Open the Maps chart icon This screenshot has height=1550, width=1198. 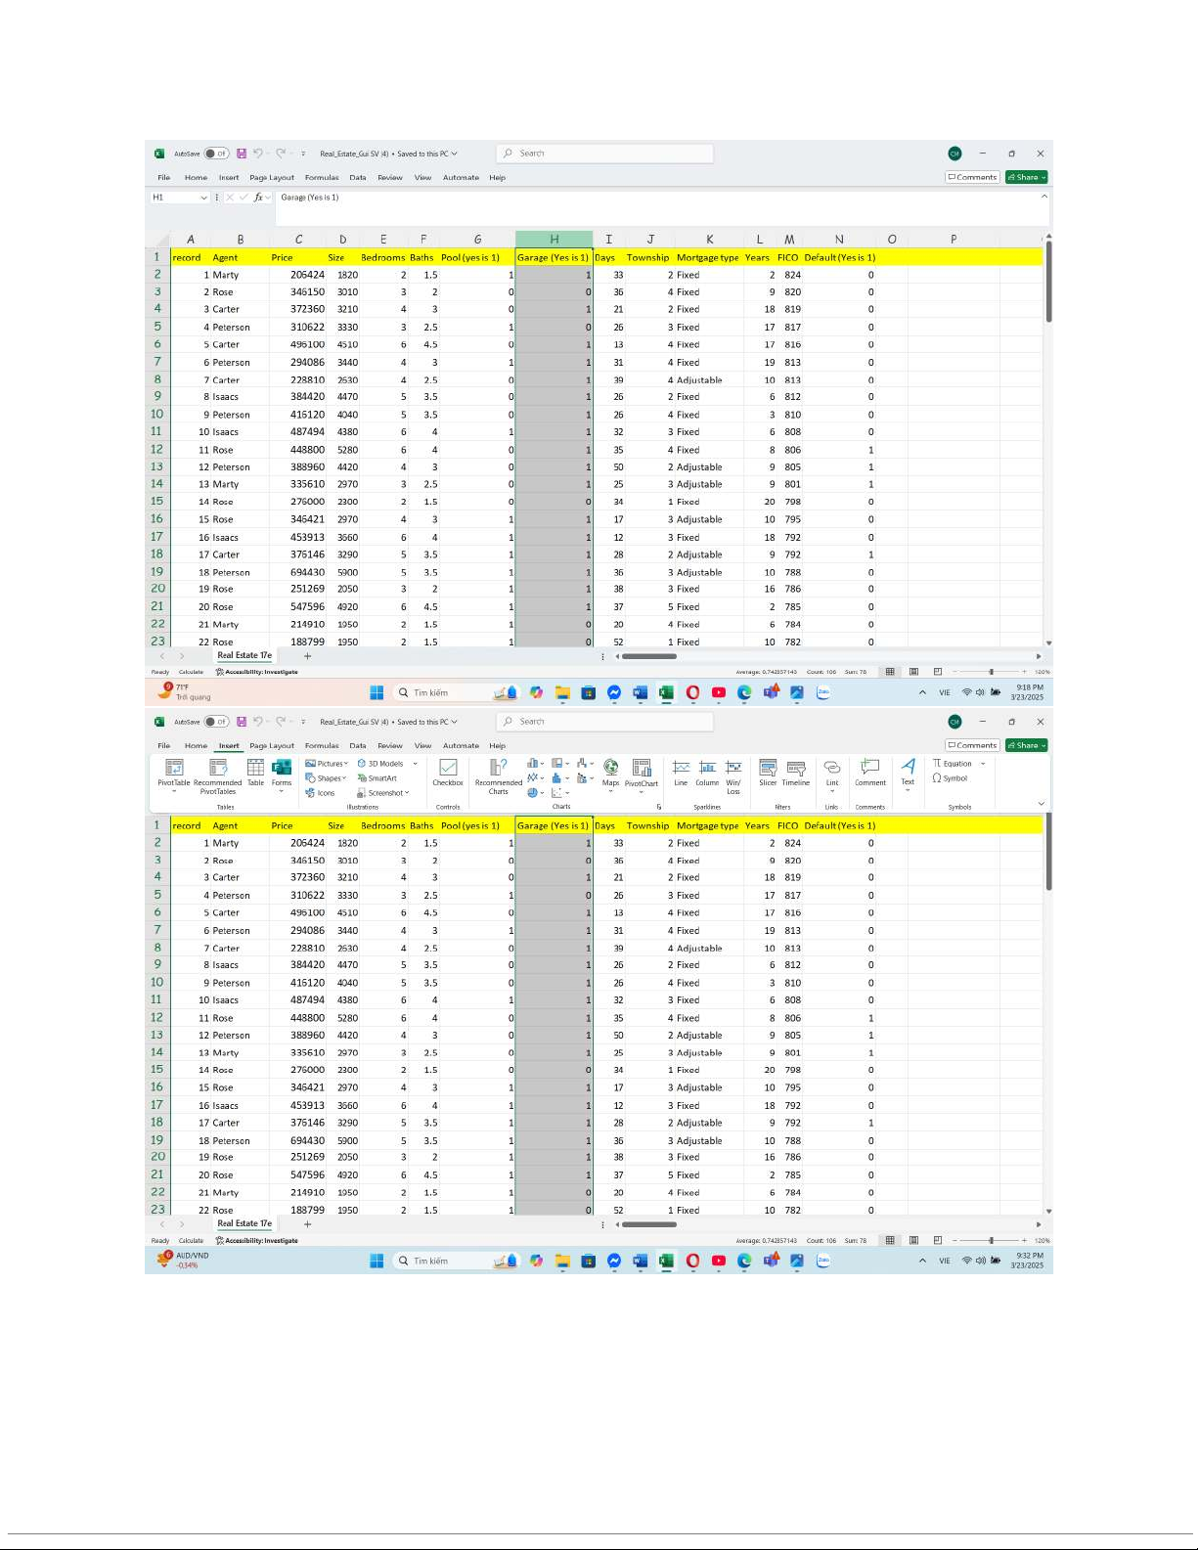pyautogui.click(x=610, y=771)
